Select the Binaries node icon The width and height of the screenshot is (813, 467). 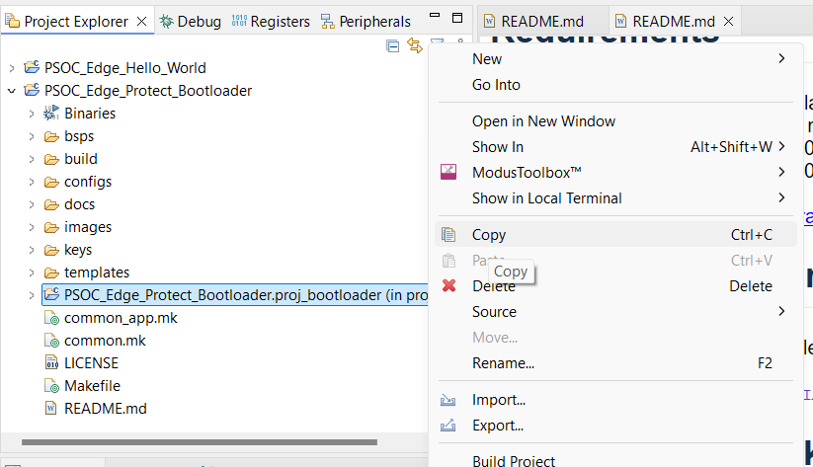click(51, 114)
